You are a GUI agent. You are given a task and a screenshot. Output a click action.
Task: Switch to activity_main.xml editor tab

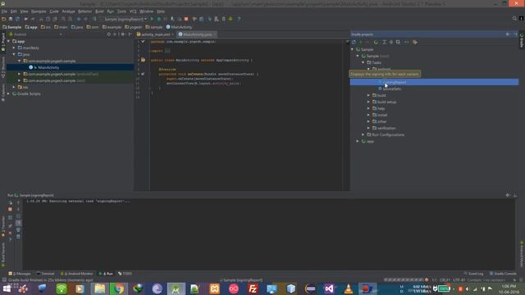[x=155, y=34]
